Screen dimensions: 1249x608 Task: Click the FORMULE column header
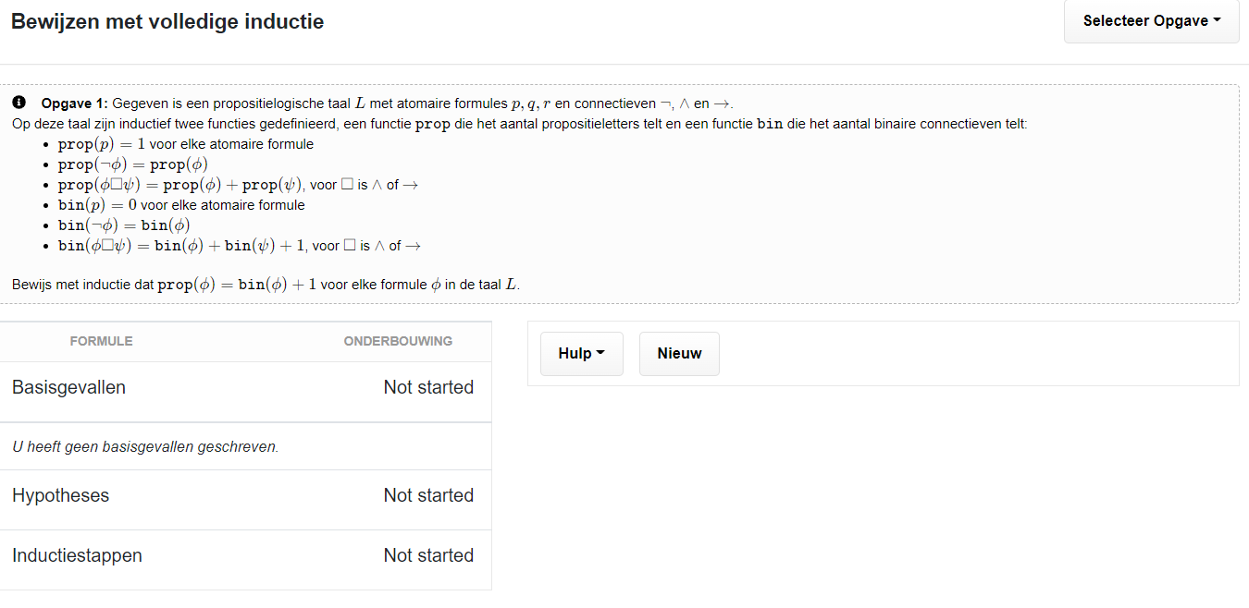(101, 341)
